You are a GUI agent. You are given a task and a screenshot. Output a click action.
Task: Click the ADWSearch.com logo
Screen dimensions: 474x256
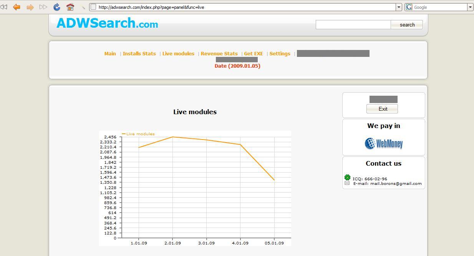(107, 23)
